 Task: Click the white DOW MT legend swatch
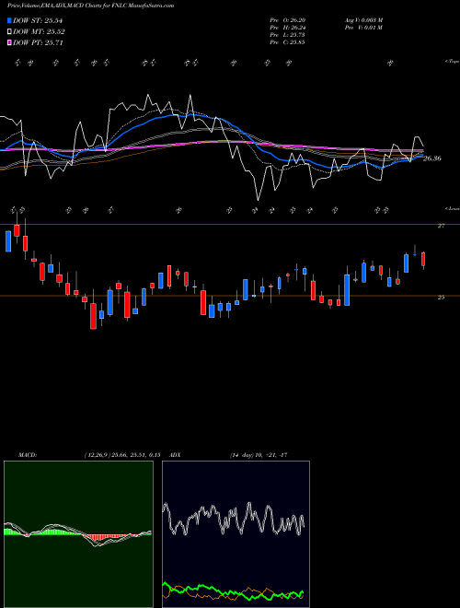9,32
